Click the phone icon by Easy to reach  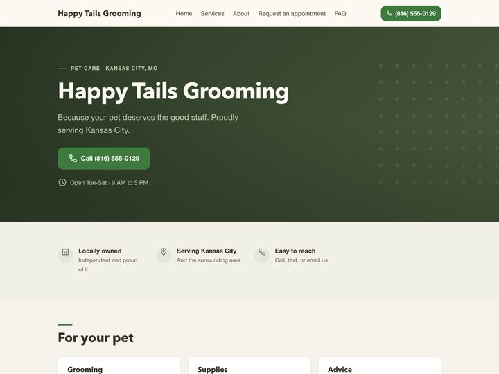[262, 252]
